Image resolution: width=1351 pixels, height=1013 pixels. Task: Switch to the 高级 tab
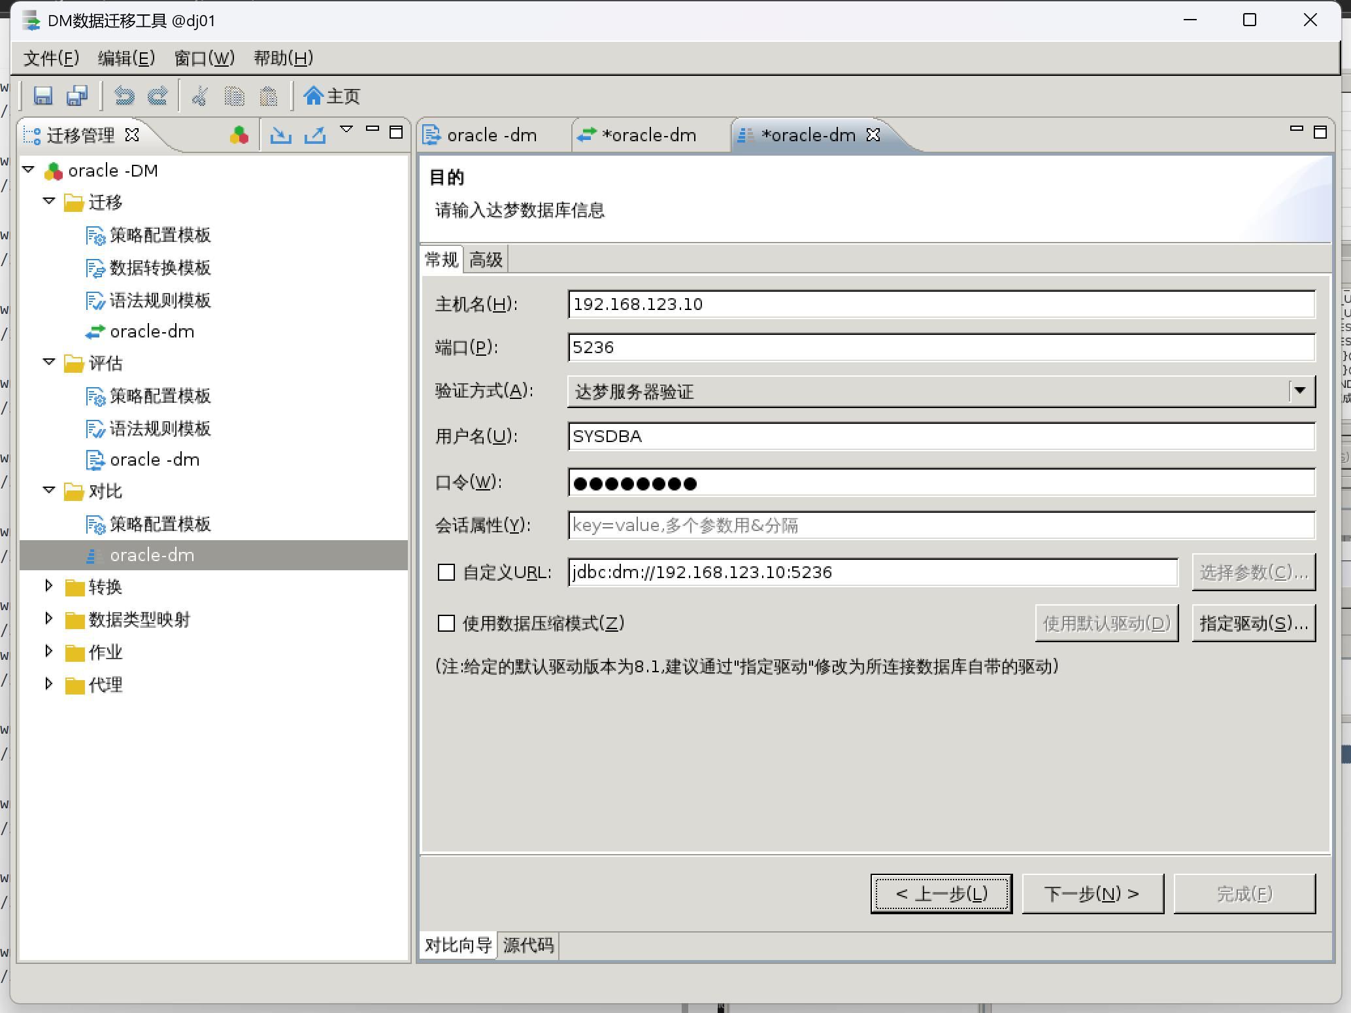click(x=486, y=260)
